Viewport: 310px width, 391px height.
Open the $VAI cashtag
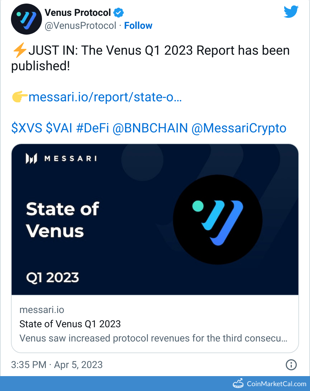(x=59, y=128)
